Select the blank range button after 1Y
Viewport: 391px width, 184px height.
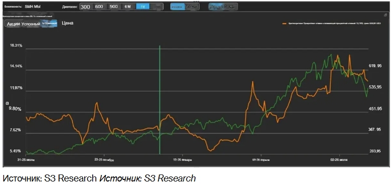coord(156,7)
